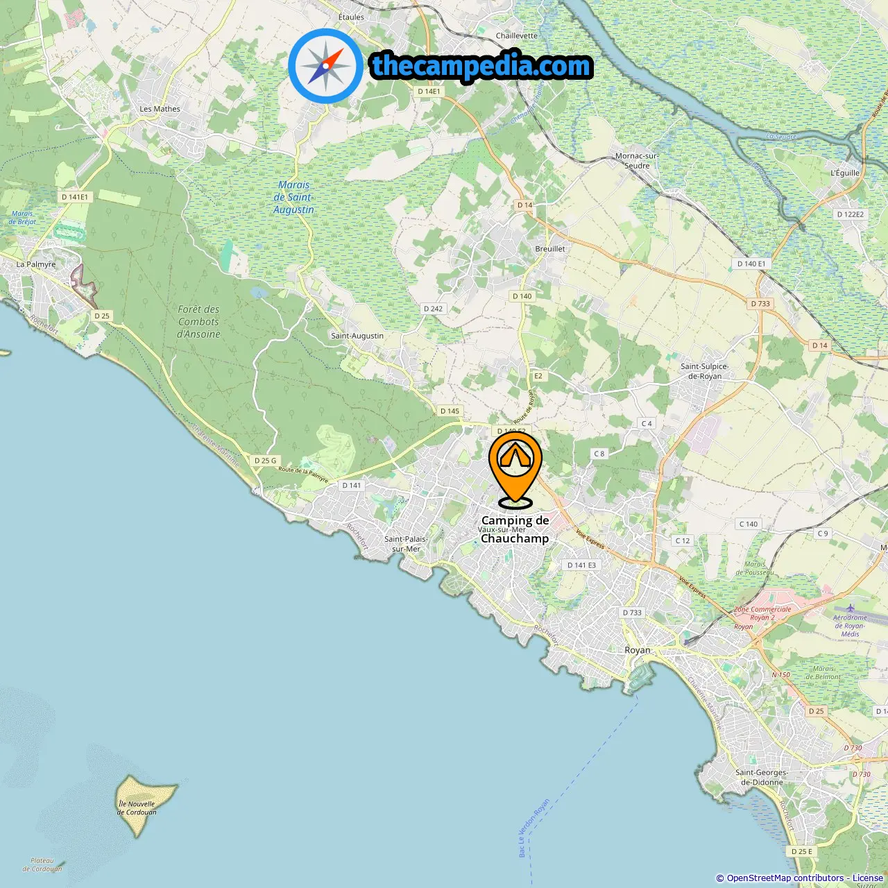Screen dimensions: 888x888
Task: Click the D 733 road shield near Royan
Action: (632, 613)
